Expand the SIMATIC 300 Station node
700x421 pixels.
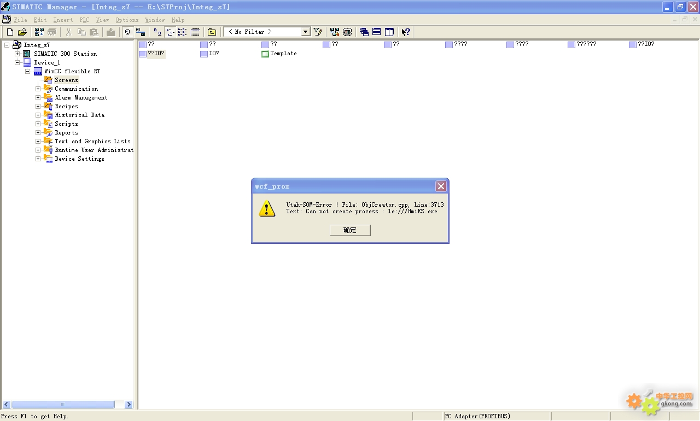click(x=17, y=54)
